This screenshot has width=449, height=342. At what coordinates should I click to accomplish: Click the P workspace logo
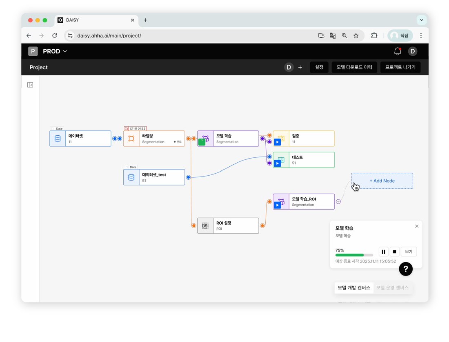point(33,51)
